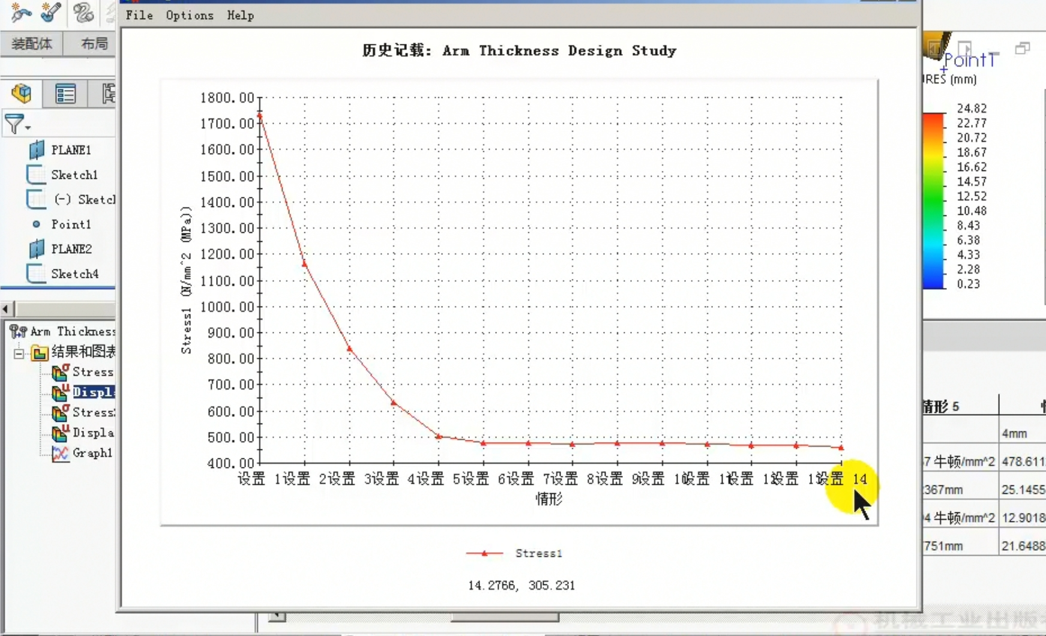Screen dimensions: 1046x636
Task: Switch to the PropertyManager tab icon
Action: (65, 94)
